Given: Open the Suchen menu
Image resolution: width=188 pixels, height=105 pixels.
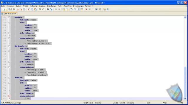Looking at the screenshot, I should coord(19,6).
